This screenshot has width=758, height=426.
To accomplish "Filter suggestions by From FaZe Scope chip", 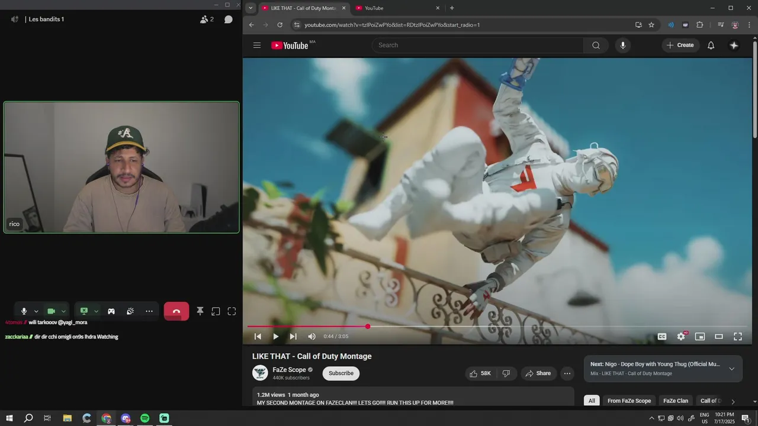I will click(x=629, y=401).
